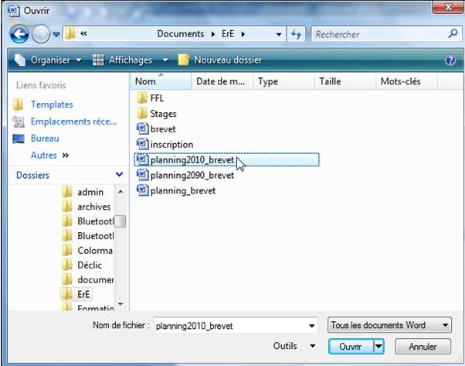Select the brevet Word document icon

[x=142, y=129]
